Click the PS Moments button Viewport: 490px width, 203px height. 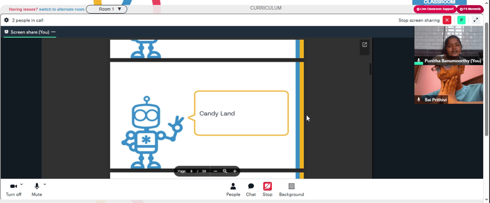(470, 9)
